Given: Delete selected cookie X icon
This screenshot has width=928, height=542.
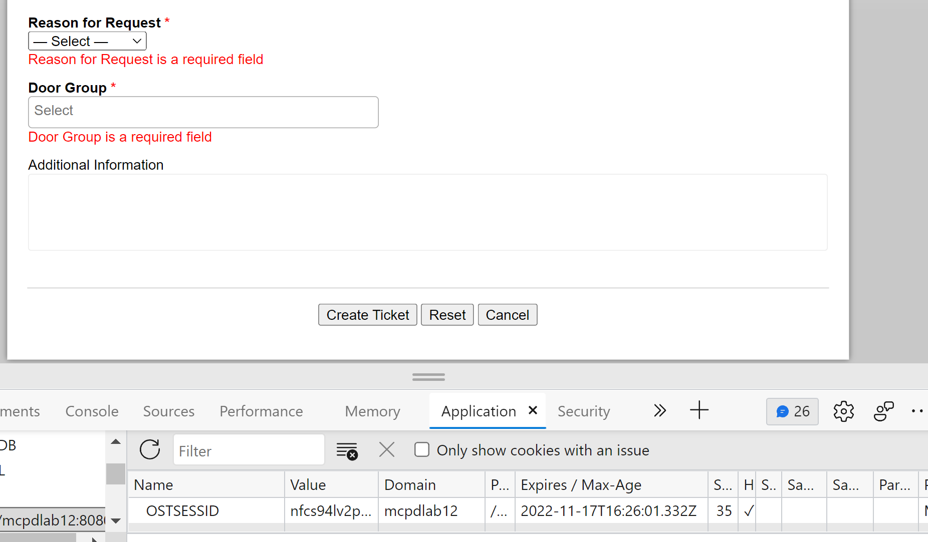Looking at the screenshot, I should (x=387, y=450).
